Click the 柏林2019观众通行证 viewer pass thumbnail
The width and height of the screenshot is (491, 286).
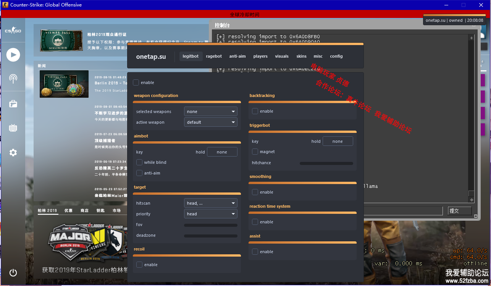pos(61,41)
